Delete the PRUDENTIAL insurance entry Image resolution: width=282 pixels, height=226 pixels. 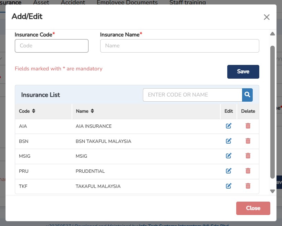[x=248, y=171]
